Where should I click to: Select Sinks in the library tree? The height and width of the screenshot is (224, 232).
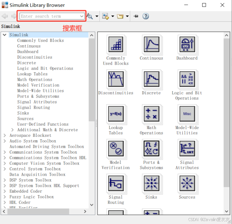23,113
